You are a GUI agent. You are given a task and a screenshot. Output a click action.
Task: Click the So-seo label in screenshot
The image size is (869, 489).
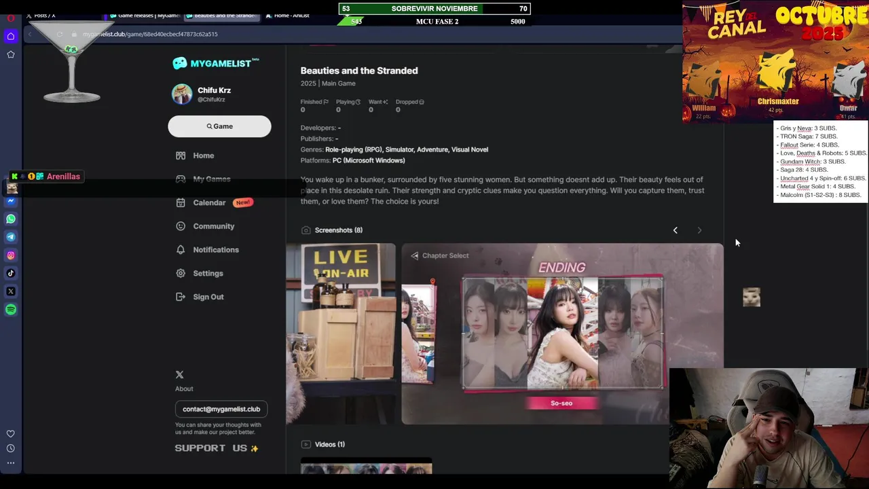pyautogui.click(x=561, y=403)
